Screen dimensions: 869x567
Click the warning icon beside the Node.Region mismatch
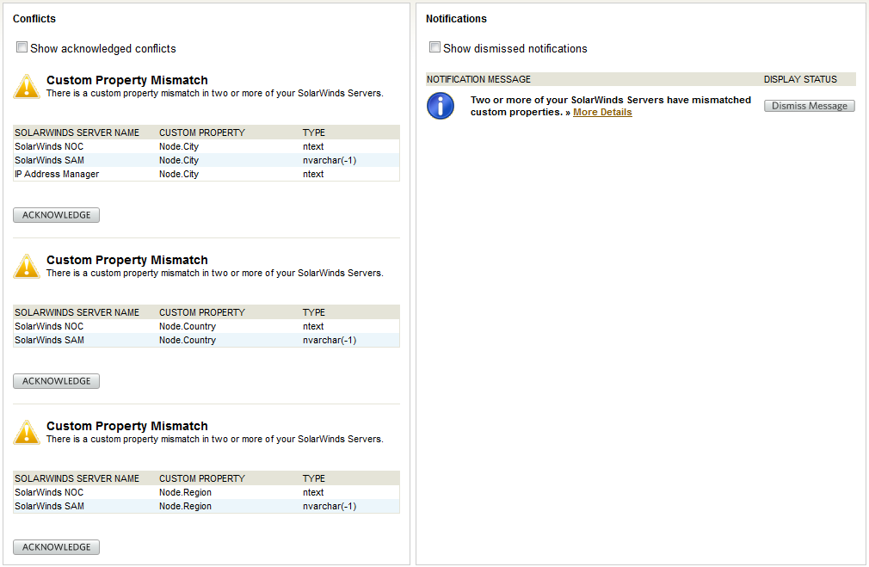(x=27, y=432)
